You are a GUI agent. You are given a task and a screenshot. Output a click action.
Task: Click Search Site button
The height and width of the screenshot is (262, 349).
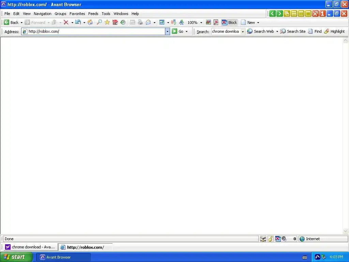[x=293, y=31]
